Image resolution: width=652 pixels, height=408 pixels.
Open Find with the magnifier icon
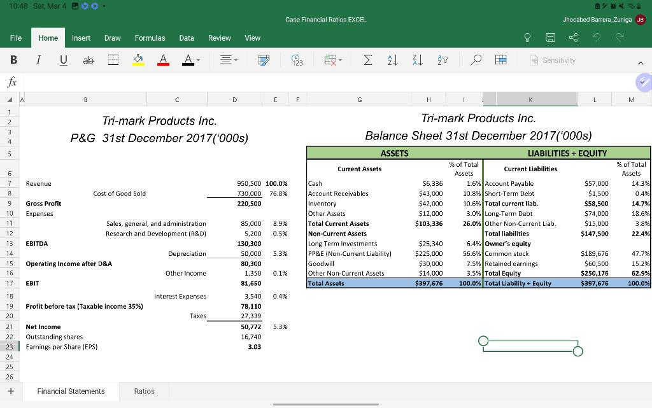coord(476,60)
